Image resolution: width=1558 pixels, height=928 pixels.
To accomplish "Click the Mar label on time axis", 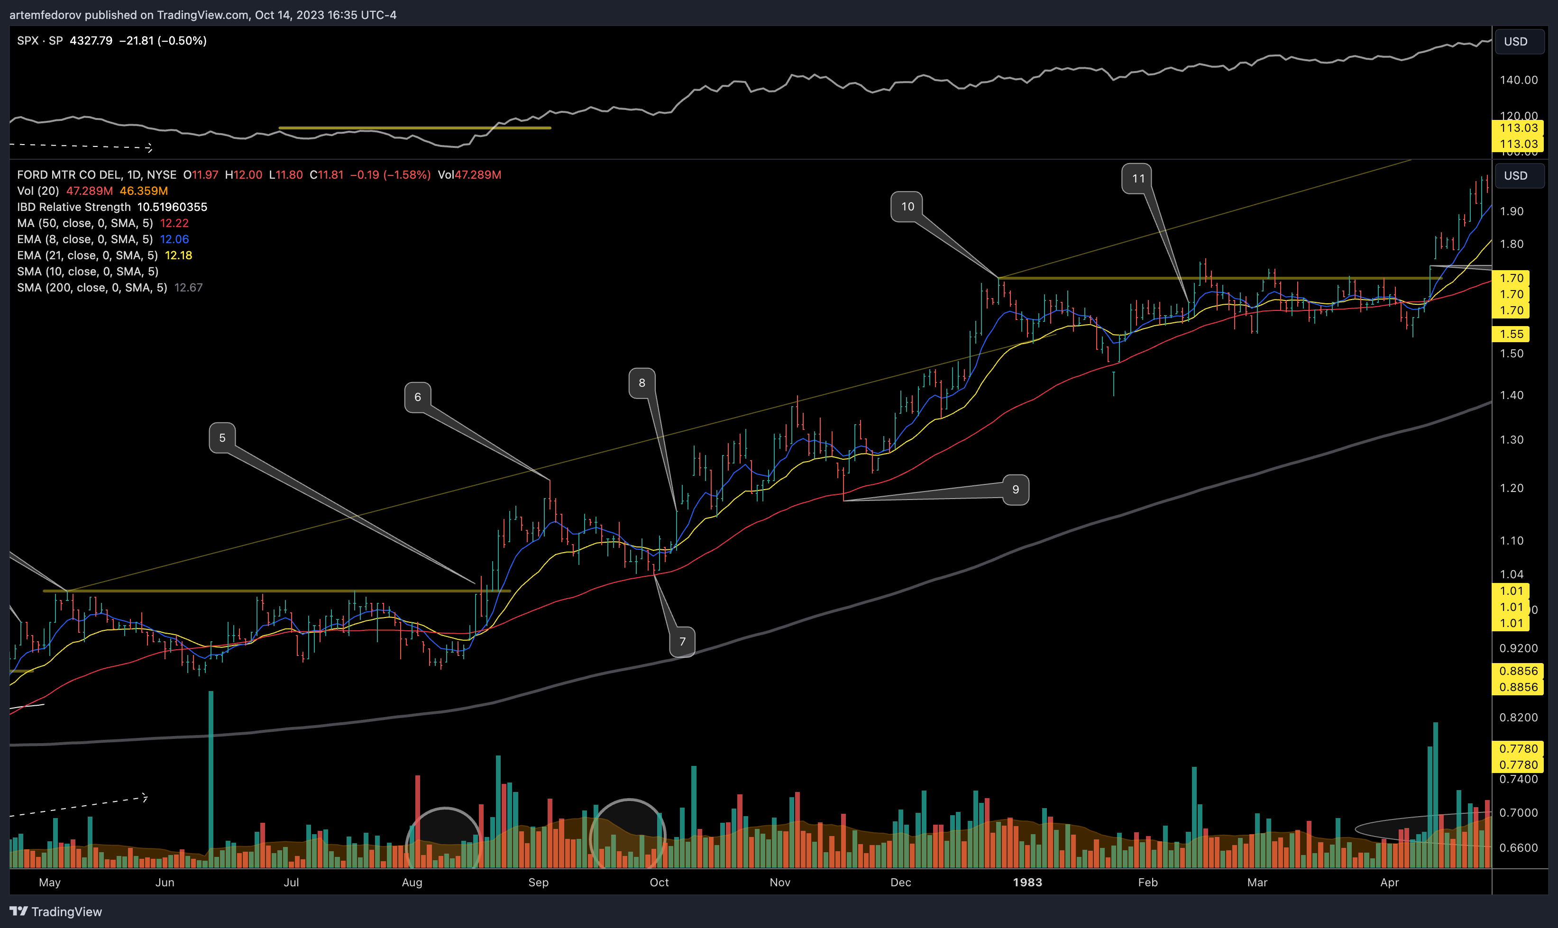I will click(1257, 883).
